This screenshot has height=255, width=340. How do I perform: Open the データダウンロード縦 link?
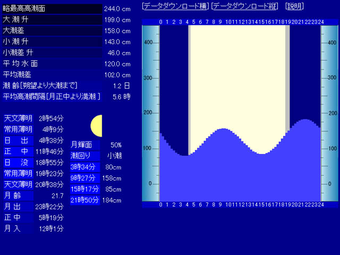244,6
